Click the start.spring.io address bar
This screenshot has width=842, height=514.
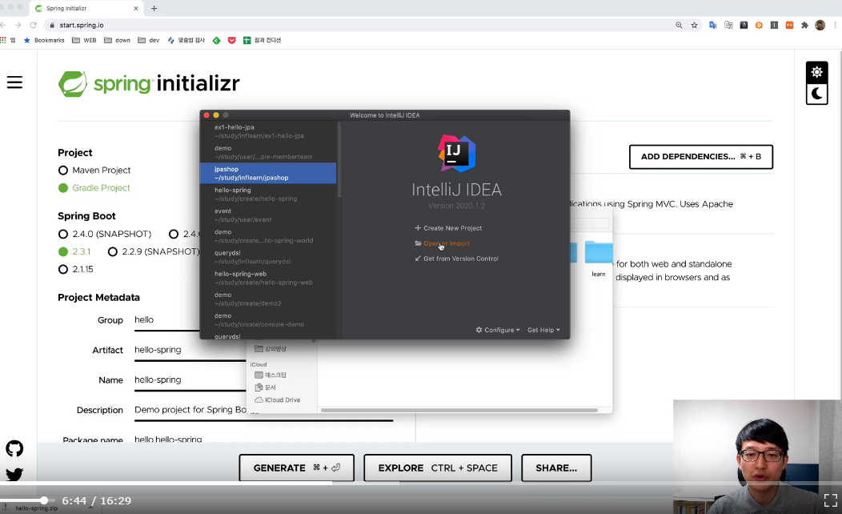click(360, 26)
